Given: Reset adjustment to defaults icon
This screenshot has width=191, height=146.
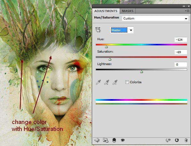Looking at the screenshot, I should pyautogui.click(x=177, y=140).
